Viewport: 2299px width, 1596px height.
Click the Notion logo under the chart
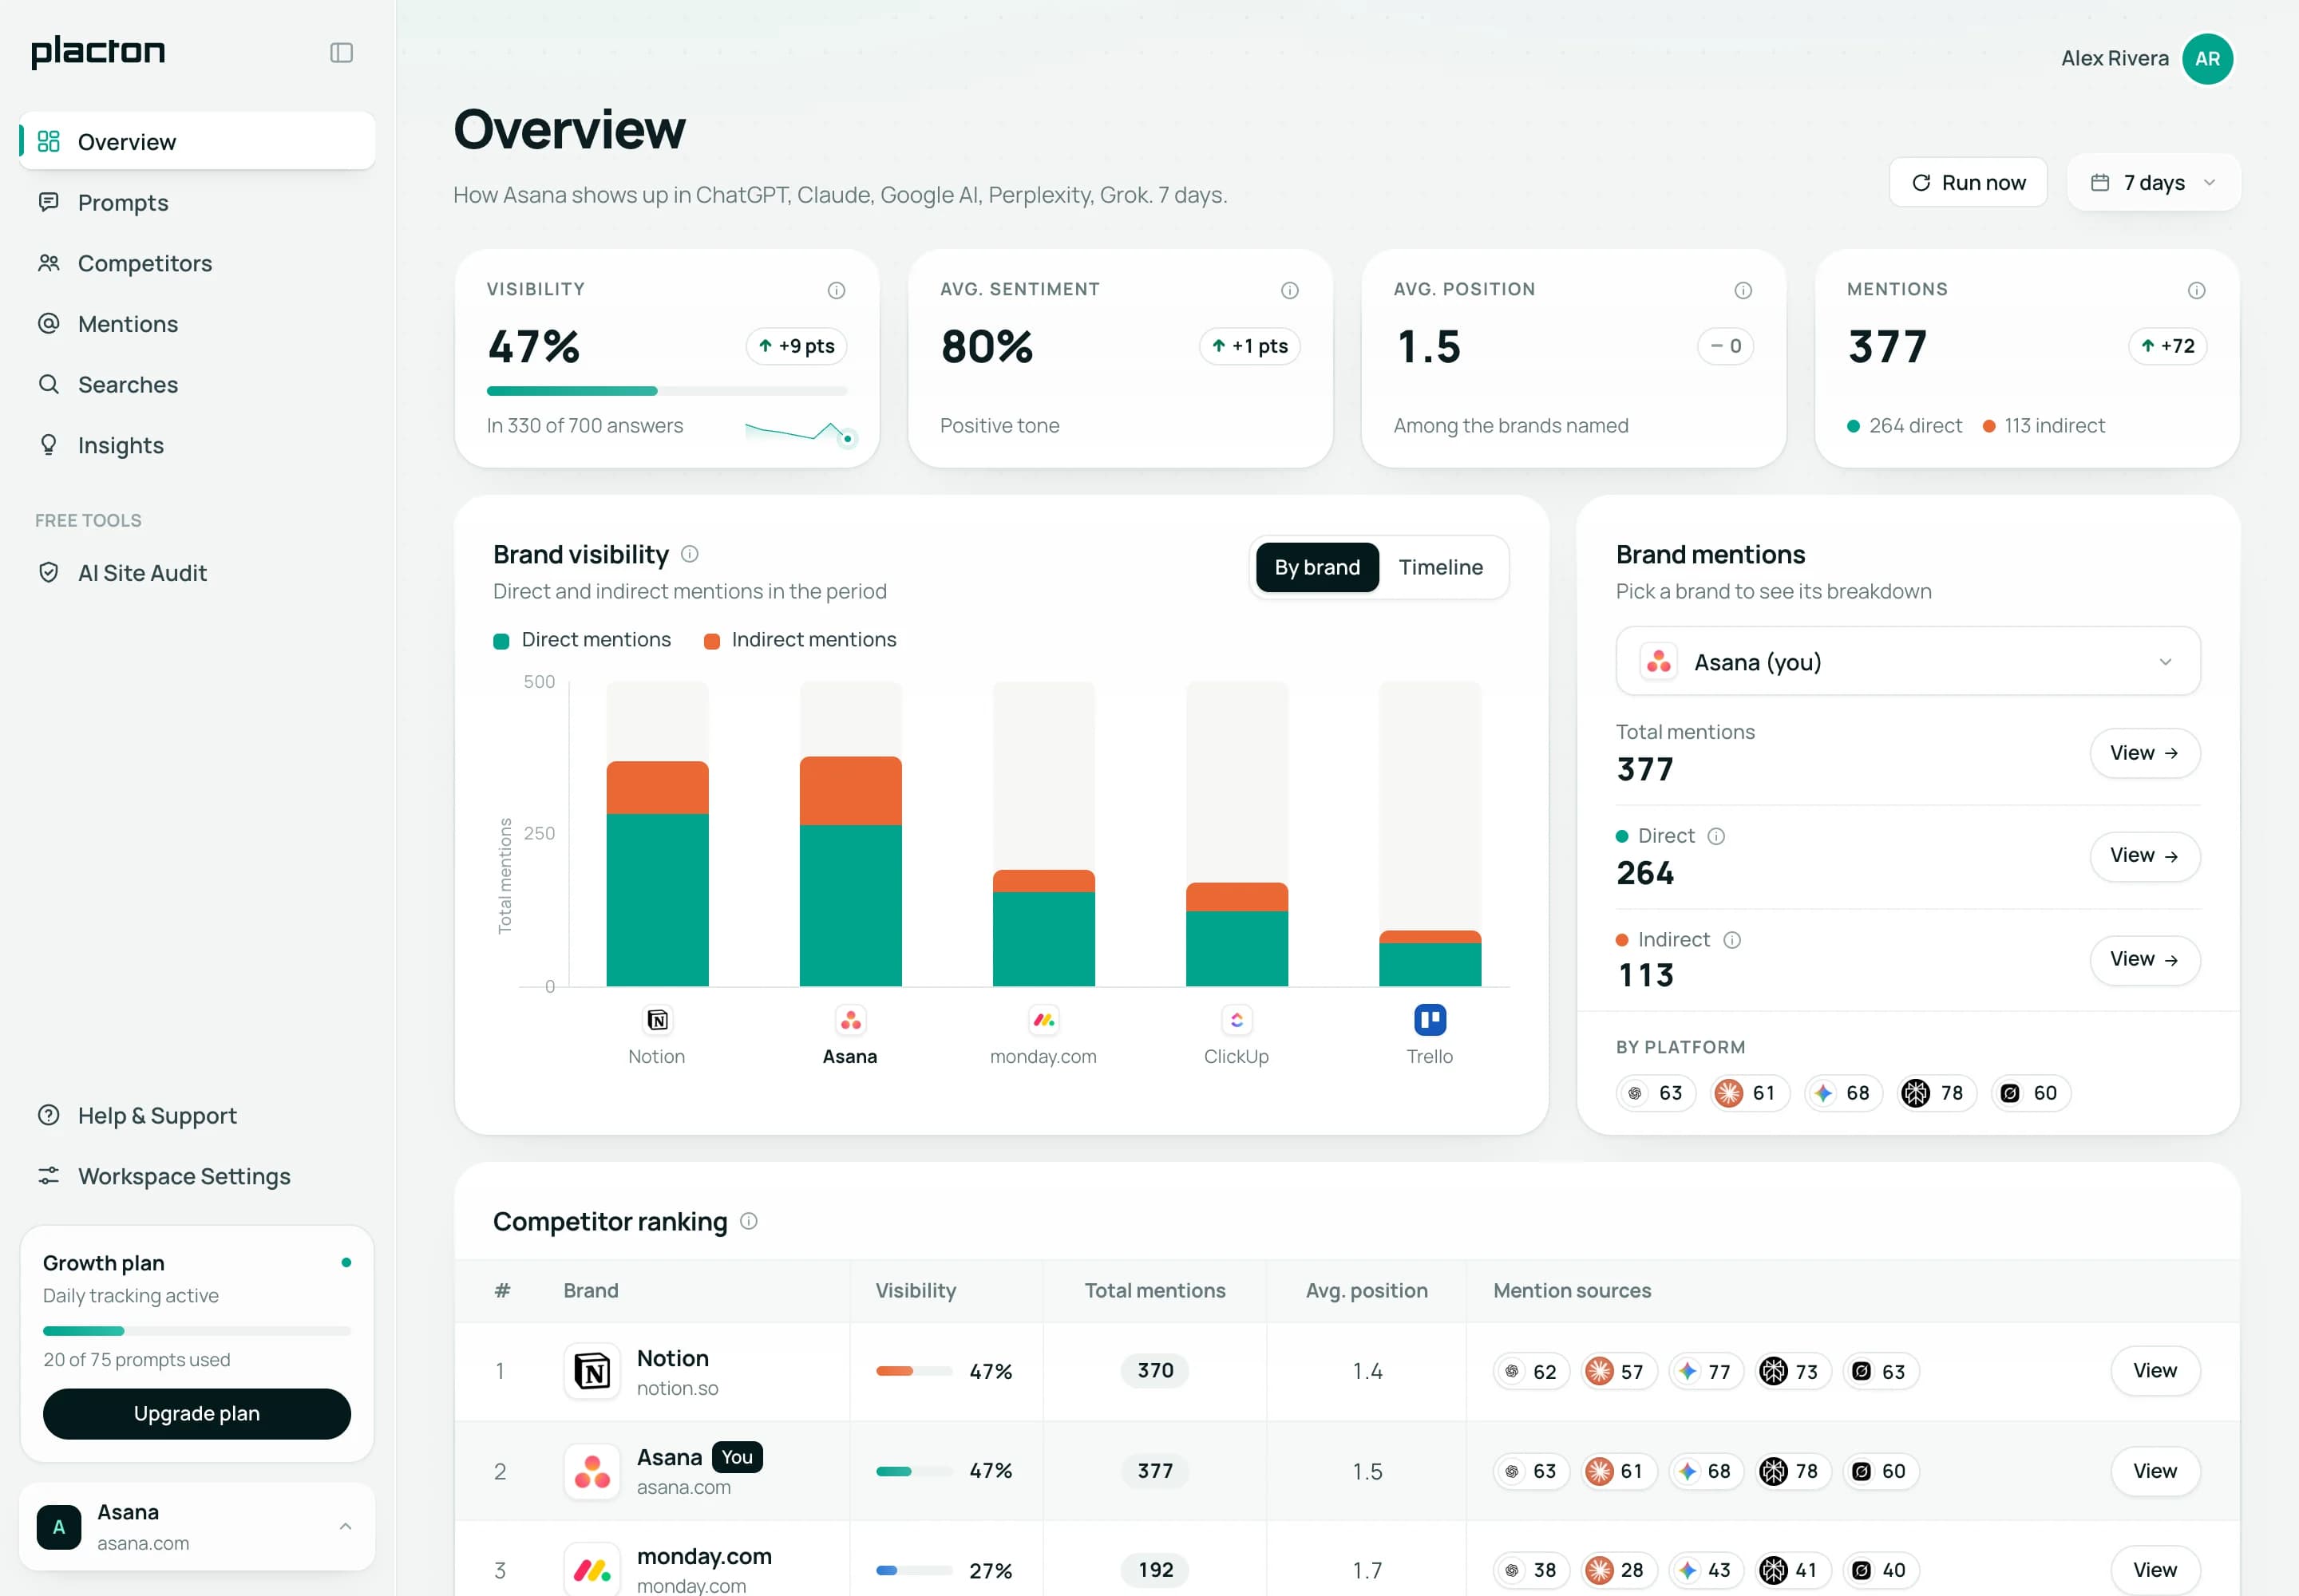pyautogui.click(x=657, y=1020)
